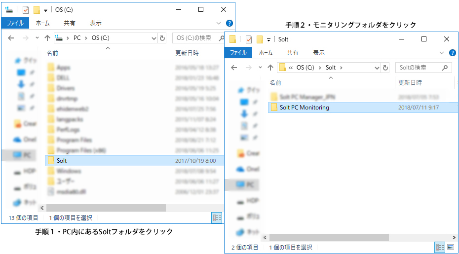The width and height of the screenshot is (459, 254).
Task: Click OS (C:) breadcrumb in OS (C:) window address bar
Action: pos(101,38)
